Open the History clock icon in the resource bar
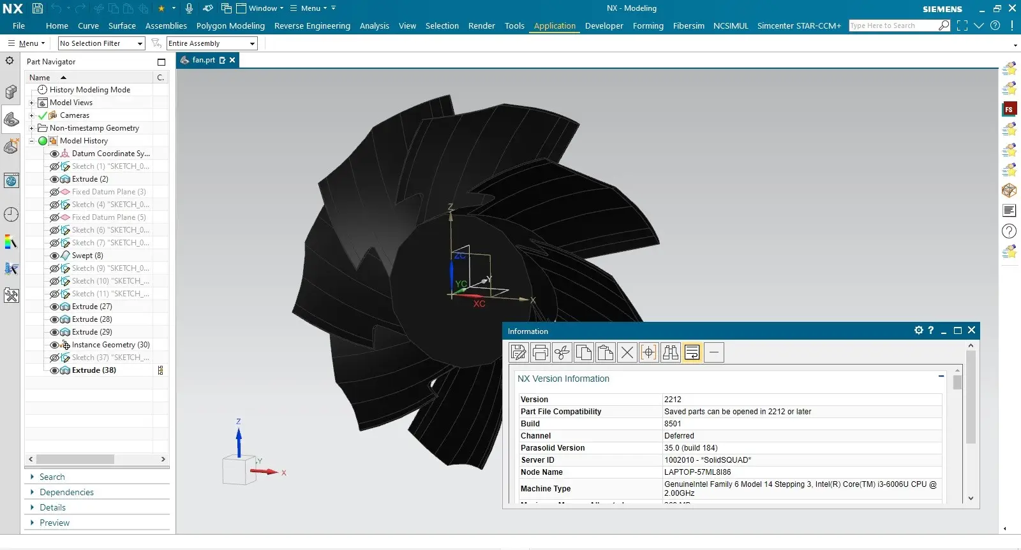This screenshot has width=1021, height=550. 11,214
